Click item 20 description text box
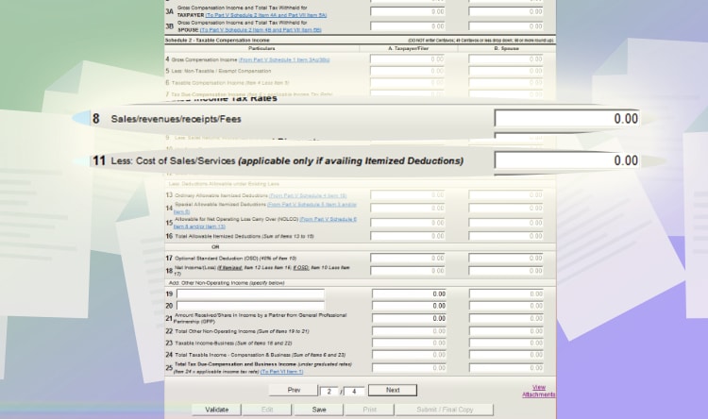Viewport: 708px width, 419px height. pyautogui.click(x=250, y=306)
